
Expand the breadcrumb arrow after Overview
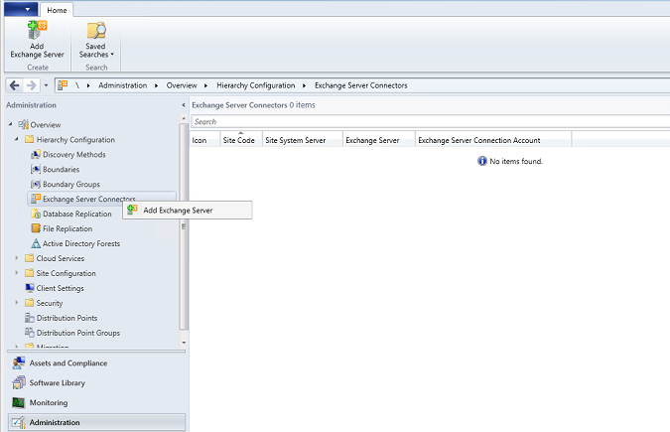pyautogui.click(x=205, y=85)
